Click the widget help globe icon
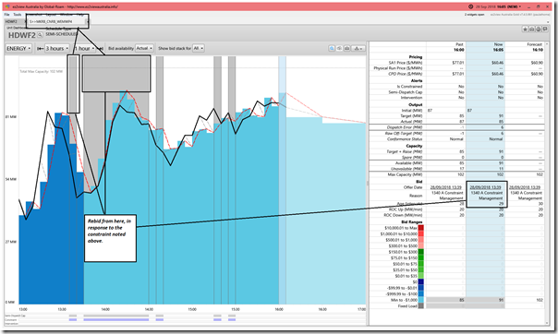Viewport: 558px width, 334px height. (538, 30)
